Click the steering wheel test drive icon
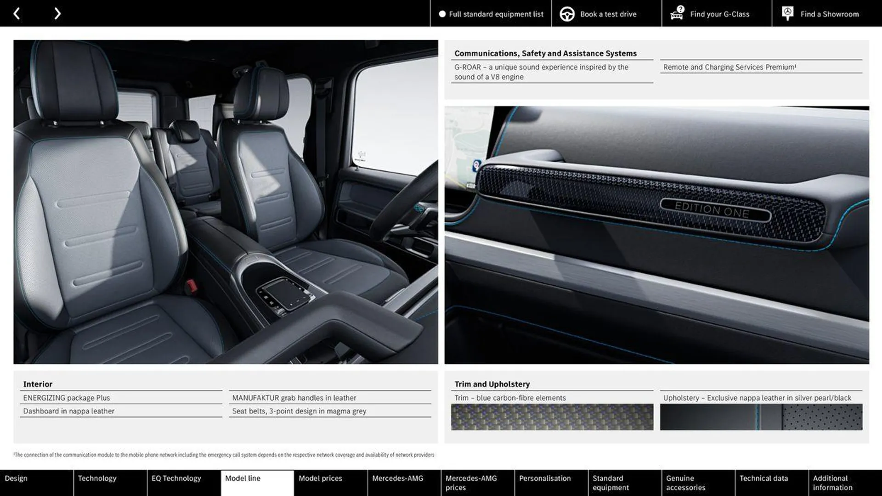Image resolution: width=882 pixels, height=496 pixels. pos(567,13)
